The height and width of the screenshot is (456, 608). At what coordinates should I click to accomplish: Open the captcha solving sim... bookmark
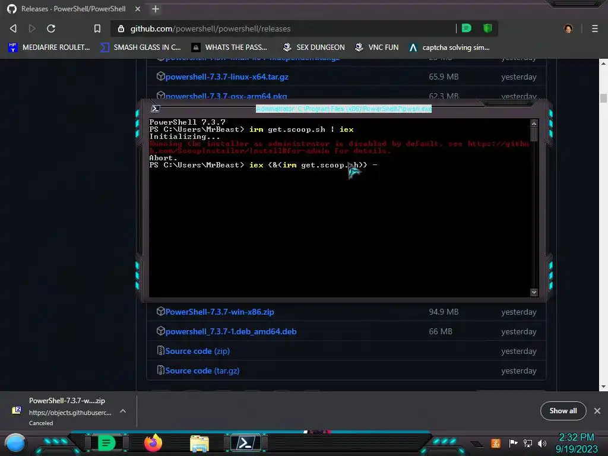click(449, 47)
